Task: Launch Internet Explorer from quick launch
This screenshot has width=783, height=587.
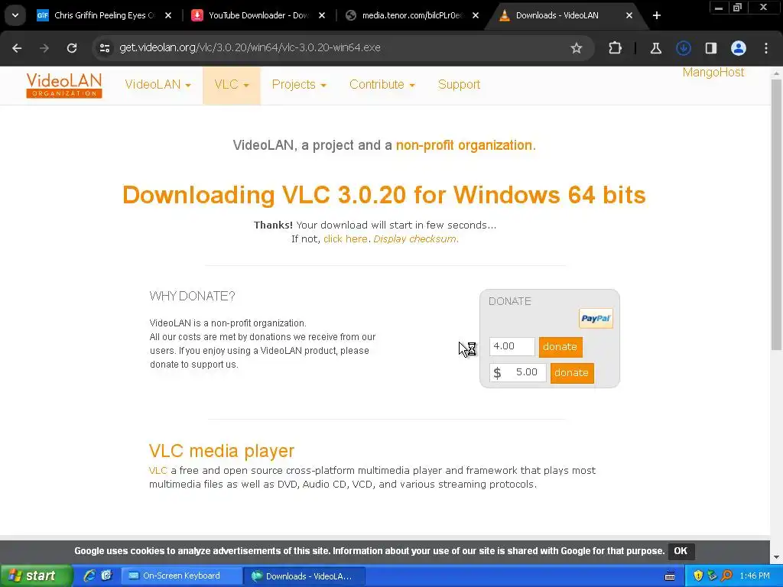Action: 89,576
